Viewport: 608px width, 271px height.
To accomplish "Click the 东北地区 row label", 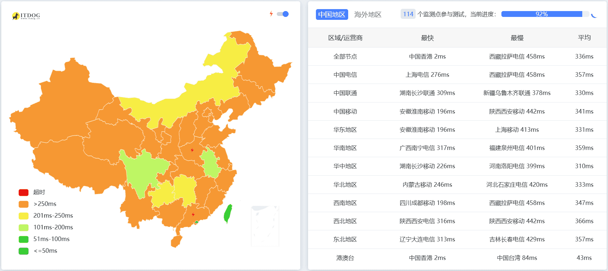I will click(345, 239).
